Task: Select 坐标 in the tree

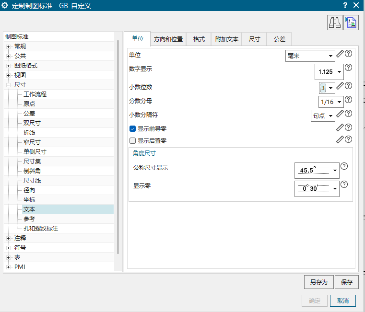Action: click(x=29, y=200)
